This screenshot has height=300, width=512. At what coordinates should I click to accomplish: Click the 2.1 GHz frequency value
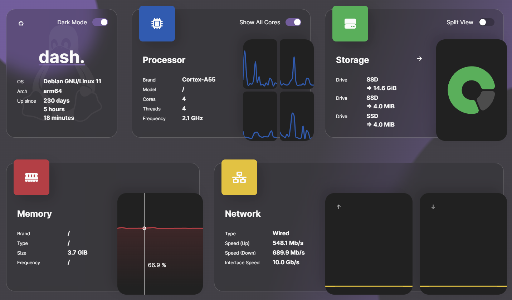tap(192, 118)
